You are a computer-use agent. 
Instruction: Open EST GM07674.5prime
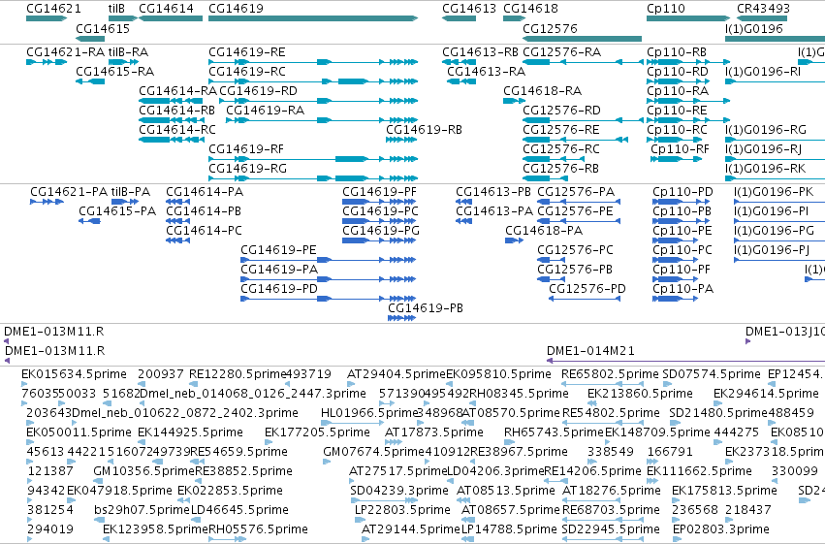pos(373,452)
